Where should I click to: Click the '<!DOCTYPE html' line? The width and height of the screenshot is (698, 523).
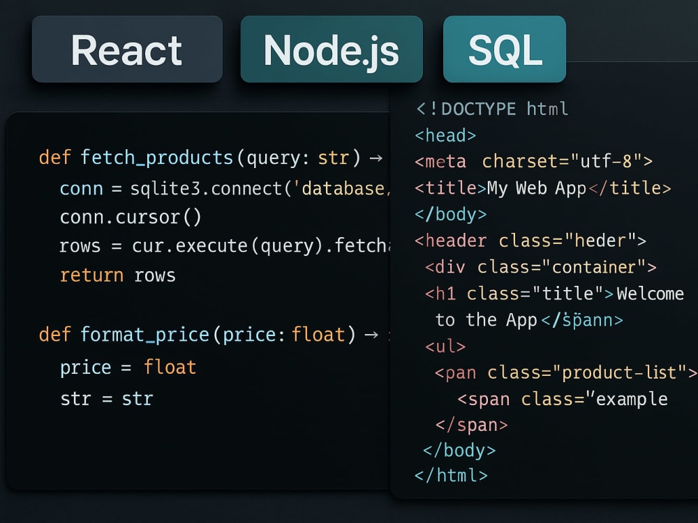492,109
